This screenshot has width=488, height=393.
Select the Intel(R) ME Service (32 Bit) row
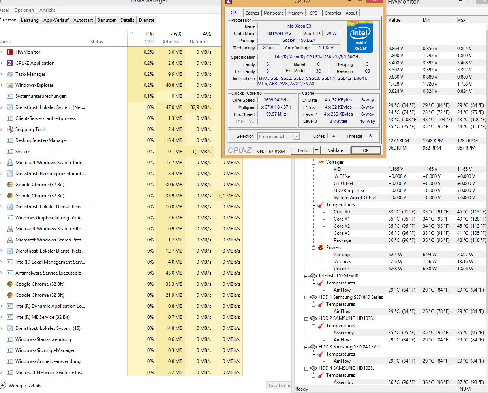pyautogui.click(x=122, y=317)
